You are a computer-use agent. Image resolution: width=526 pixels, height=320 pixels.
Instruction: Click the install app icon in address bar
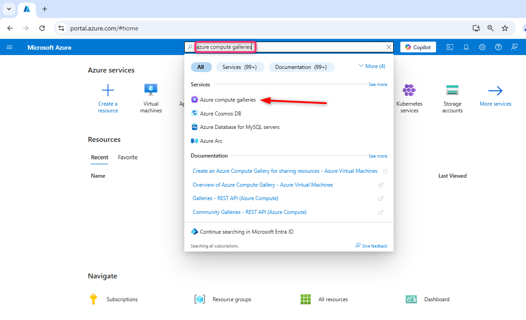[x=476, y=28]
